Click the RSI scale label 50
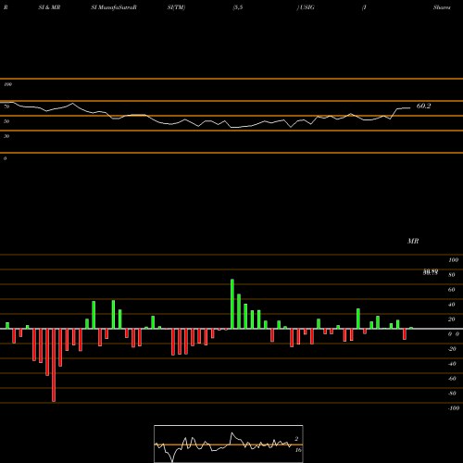 point(6,121)
